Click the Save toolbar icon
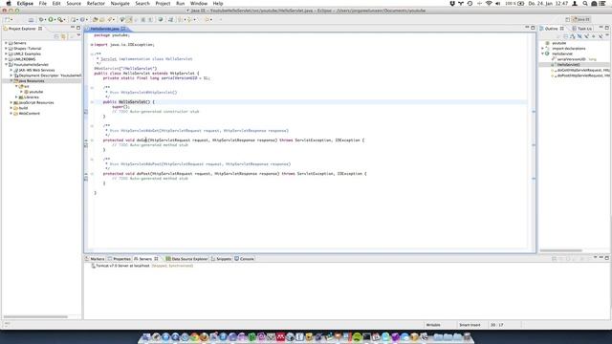Screen dimensions: 612x344 pyautogui.click(x=31, y=19)
